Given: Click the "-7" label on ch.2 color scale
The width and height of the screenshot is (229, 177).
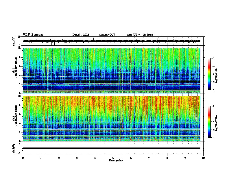Looking at the screenshot, I should (213, 137).
